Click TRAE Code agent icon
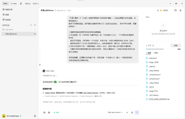This screenshot has height=119, width=185. pos(44,71)
